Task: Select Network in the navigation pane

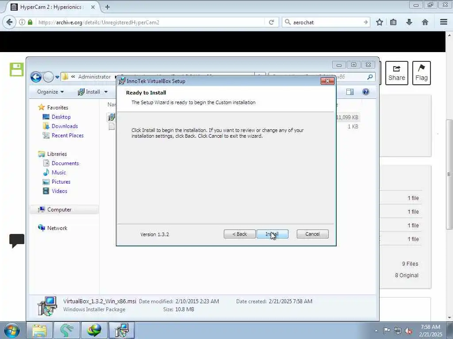Action: tap(57, 228)
